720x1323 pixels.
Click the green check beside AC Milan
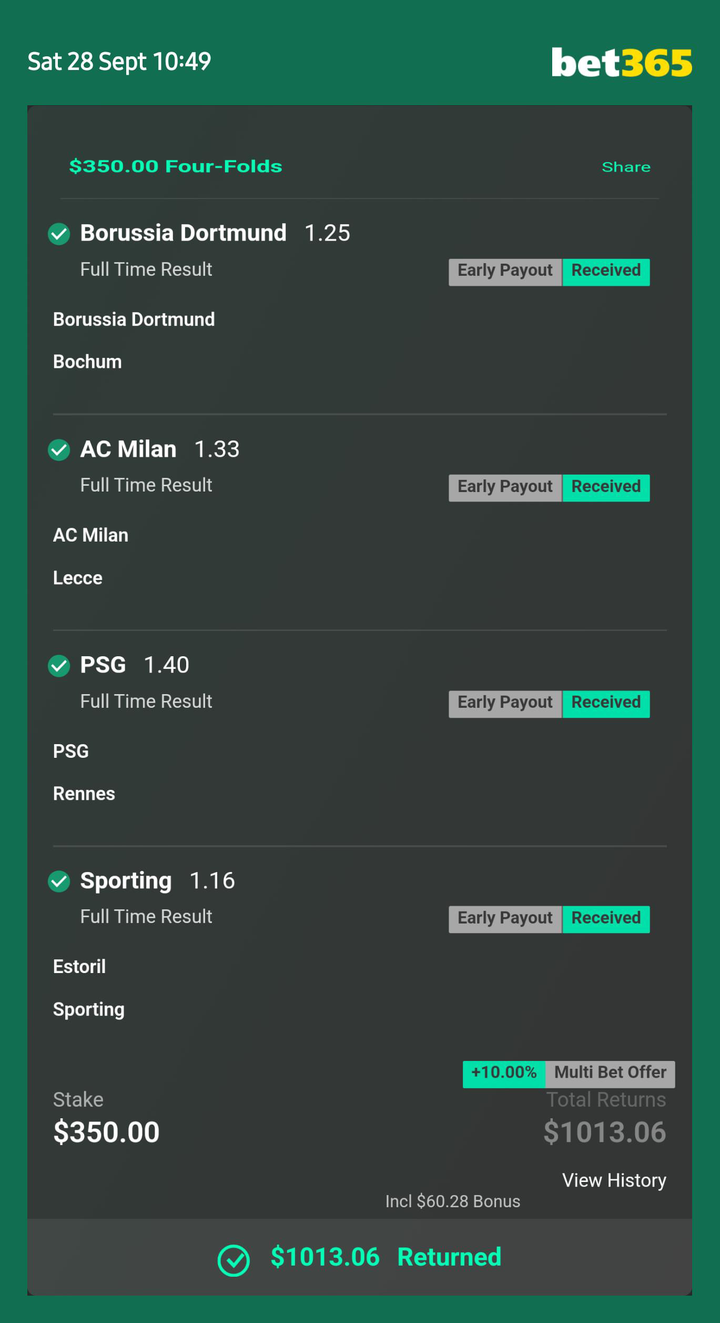(x=59, y=450)
